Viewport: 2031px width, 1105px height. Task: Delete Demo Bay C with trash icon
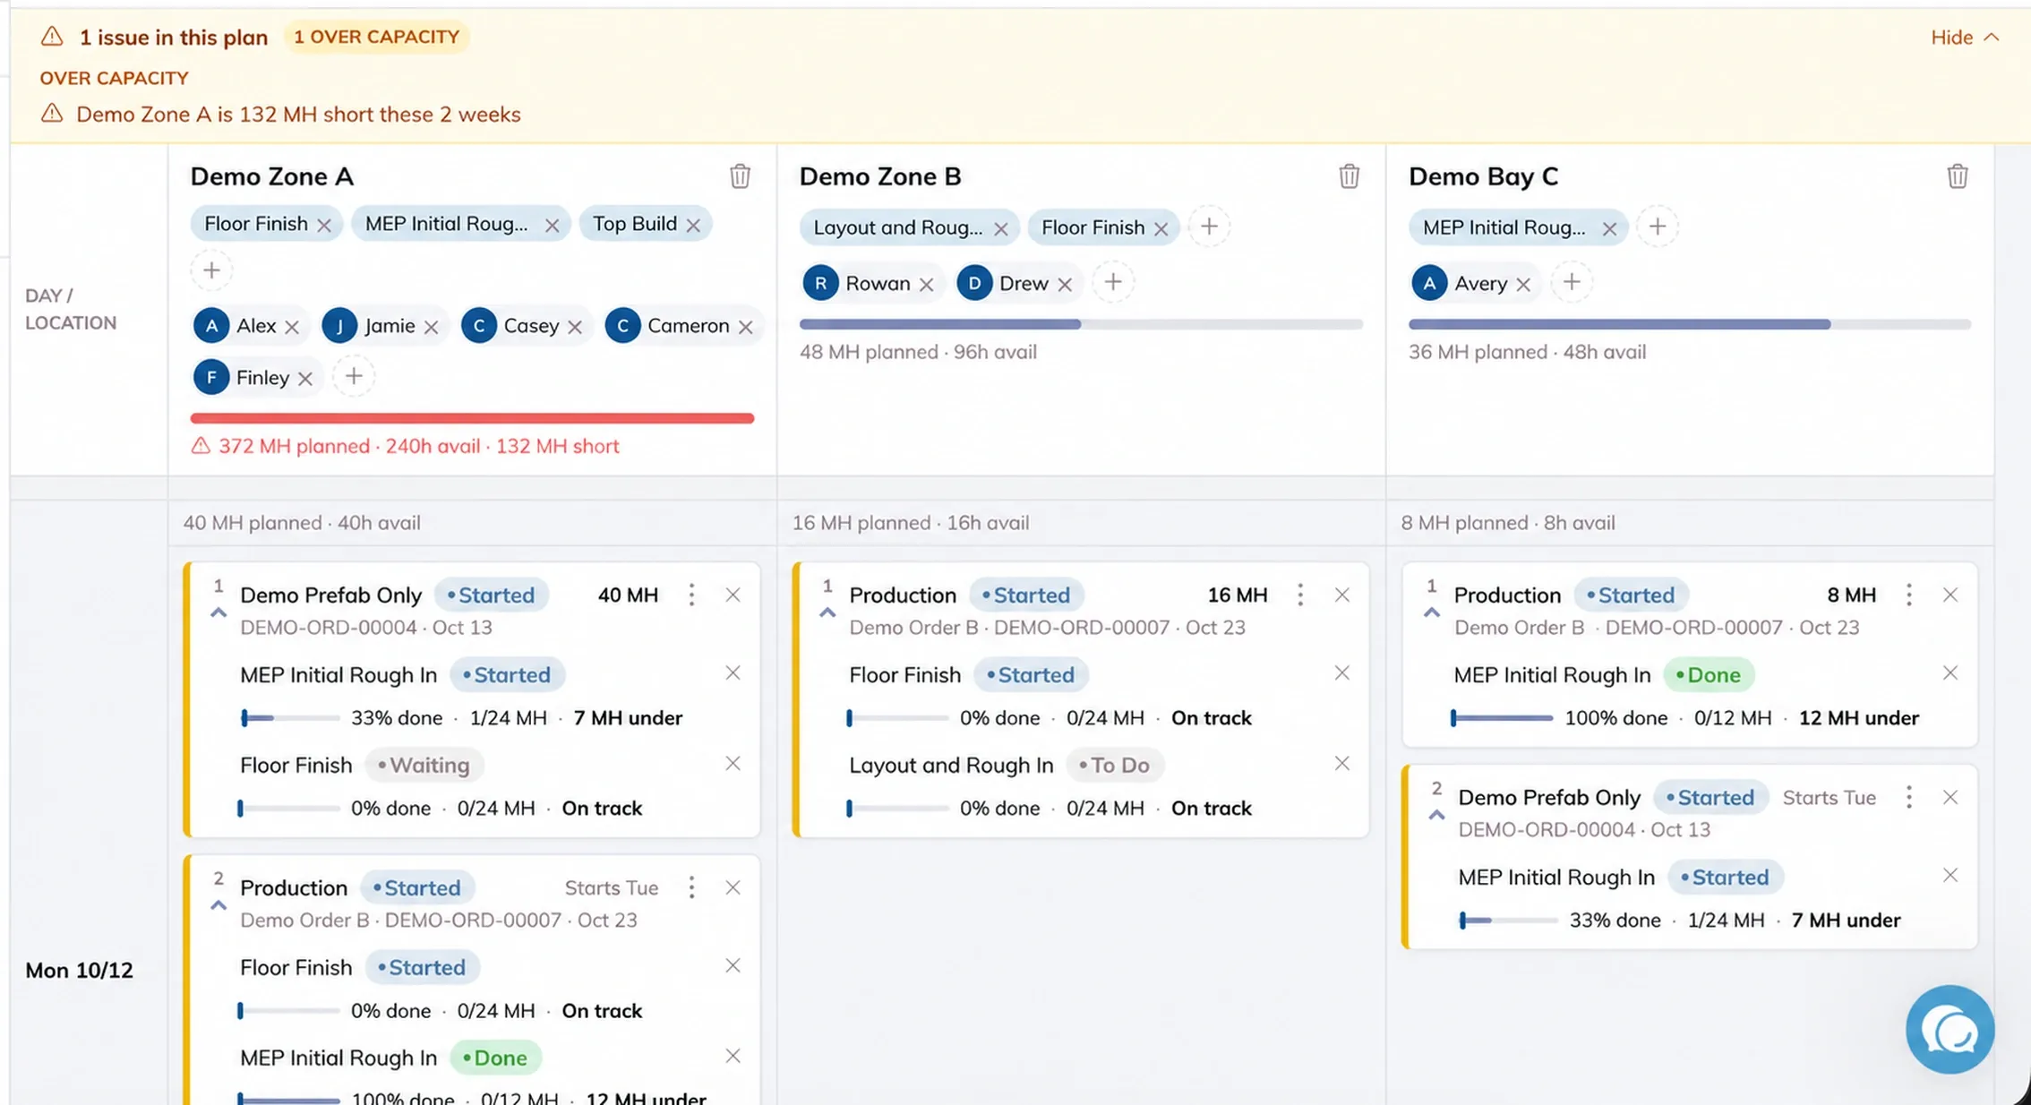point(1958,176)
